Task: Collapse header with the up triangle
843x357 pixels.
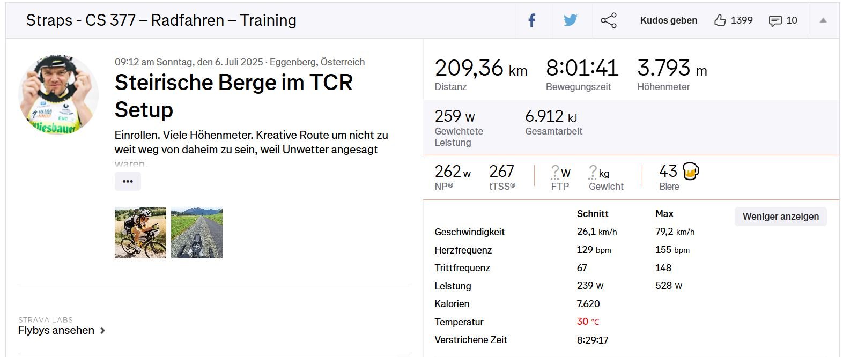Action: 823,20
